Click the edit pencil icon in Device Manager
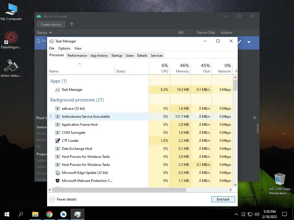Image resolution: width=294 pixels, height=220 pixels. [239, 42]
